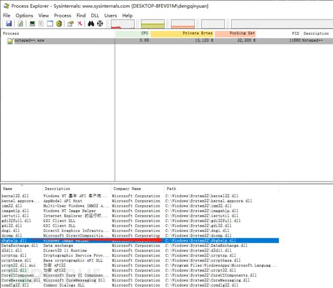The image size is (333, 288).
Task: Open the File menu
Action: [7, 15]
